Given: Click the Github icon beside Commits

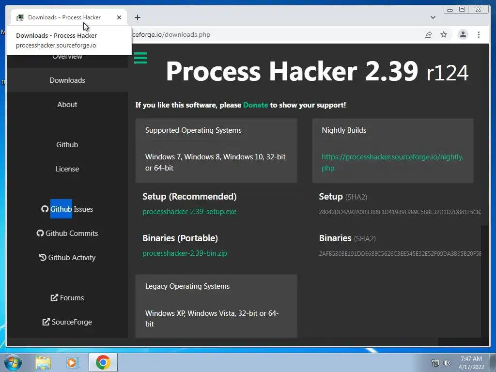Looking at the screenshot, I should [x=40, y=233].
